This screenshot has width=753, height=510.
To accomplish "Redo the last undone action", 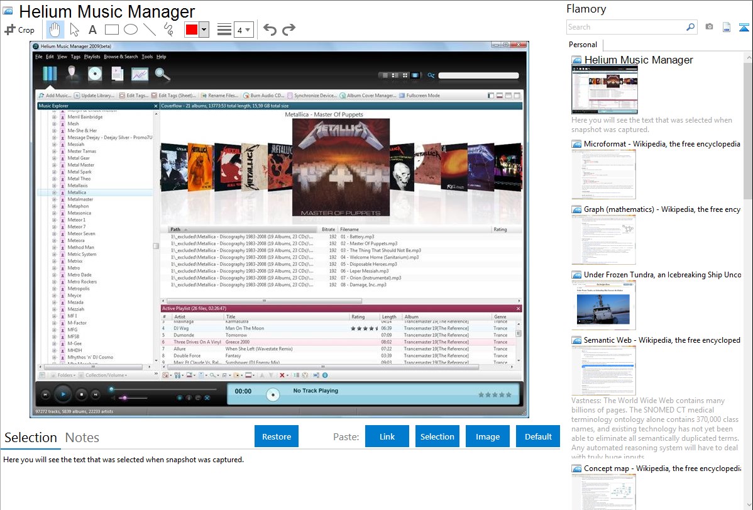I will [x=289, y=30].
